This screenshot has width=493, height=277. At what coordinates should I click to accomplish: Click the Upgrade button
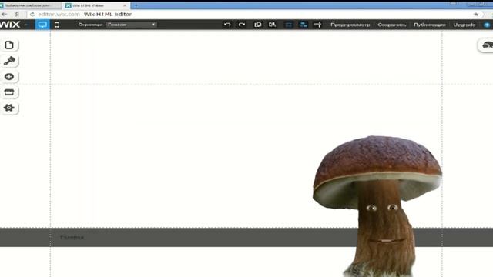click(464, 25)
